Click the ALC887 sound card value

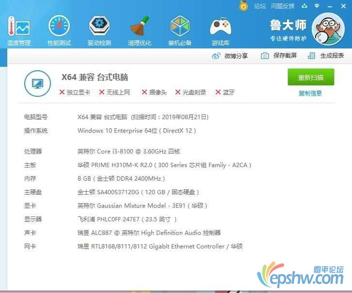click(x=149, y=233)
